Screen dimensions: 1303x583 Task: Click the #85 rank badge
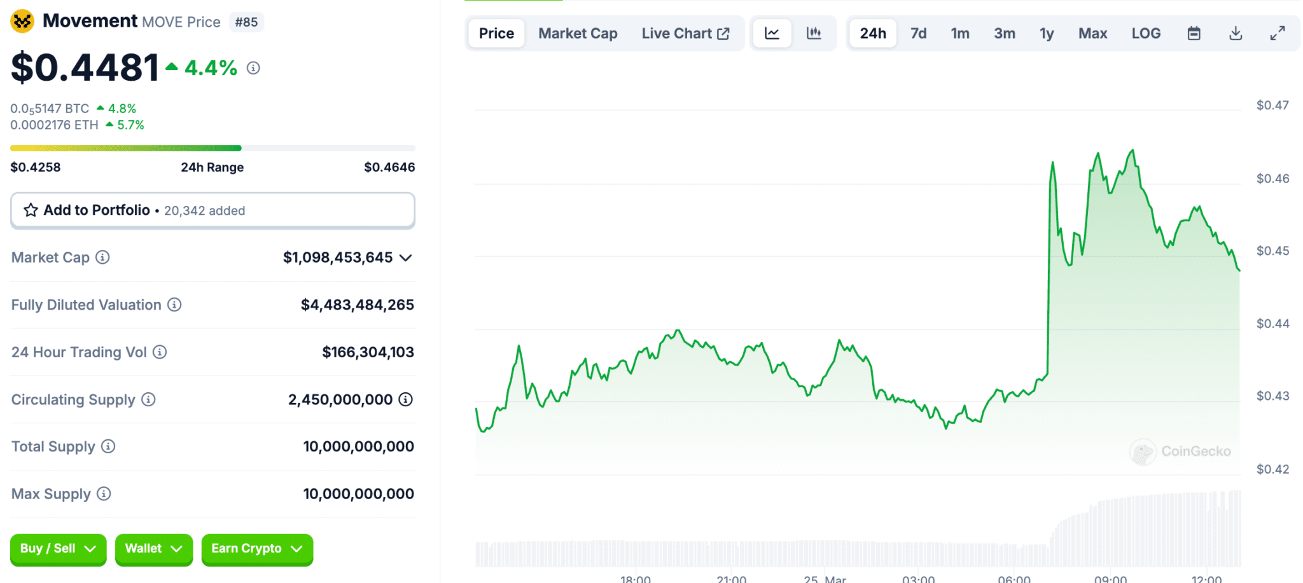coord(246,22)
